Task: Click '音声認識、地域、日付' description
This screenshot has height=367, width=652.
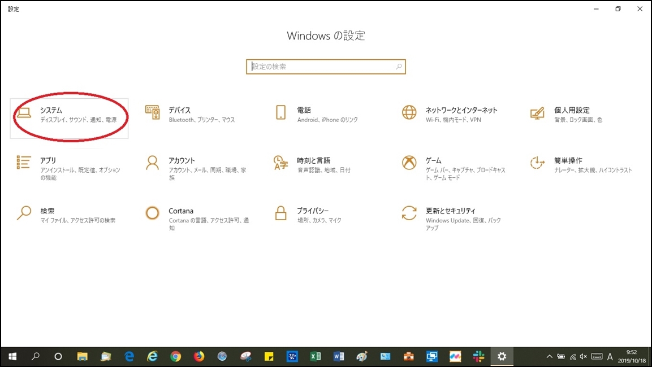Action: coord(324,170)
